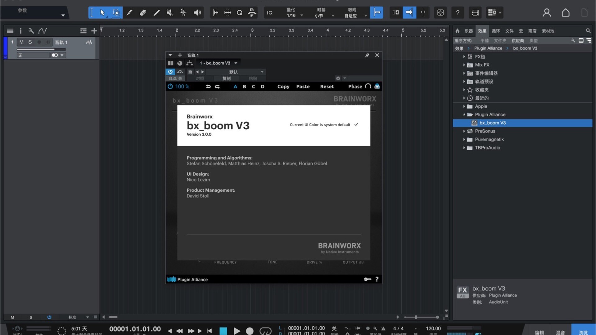Click Copy in bx_boom toolbar
This screenshot has height=335, width=596.
[x=283, y=87]
